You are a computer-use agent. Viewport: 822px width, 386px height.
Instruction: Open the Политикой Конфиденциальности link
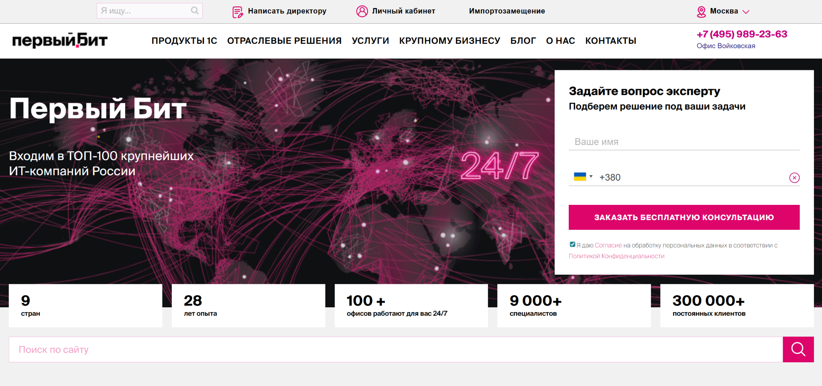[616, 256]
